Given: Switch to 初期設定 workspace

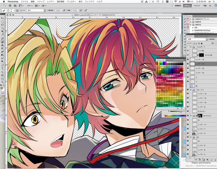Looking at the screenshot, I should pos(178,6).
